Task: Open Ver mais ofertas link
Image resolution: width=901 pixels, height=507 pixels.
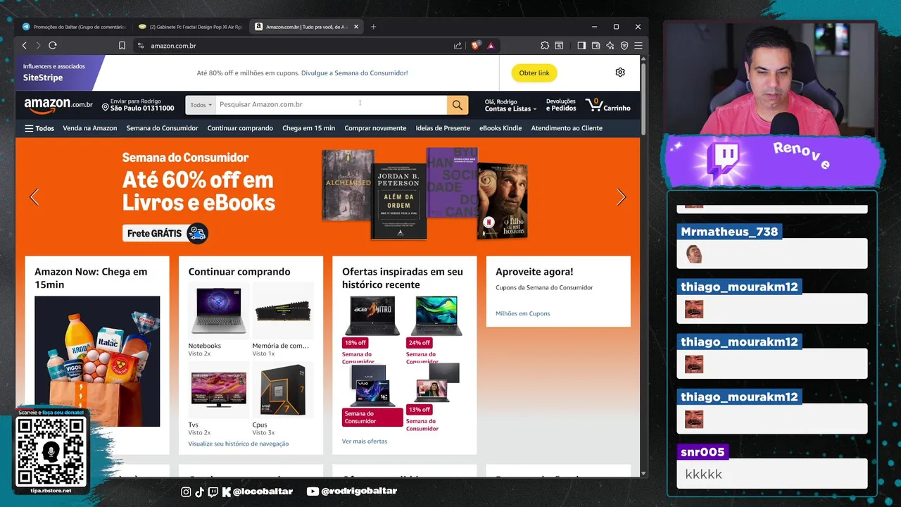Action: (x=365, y=442)
